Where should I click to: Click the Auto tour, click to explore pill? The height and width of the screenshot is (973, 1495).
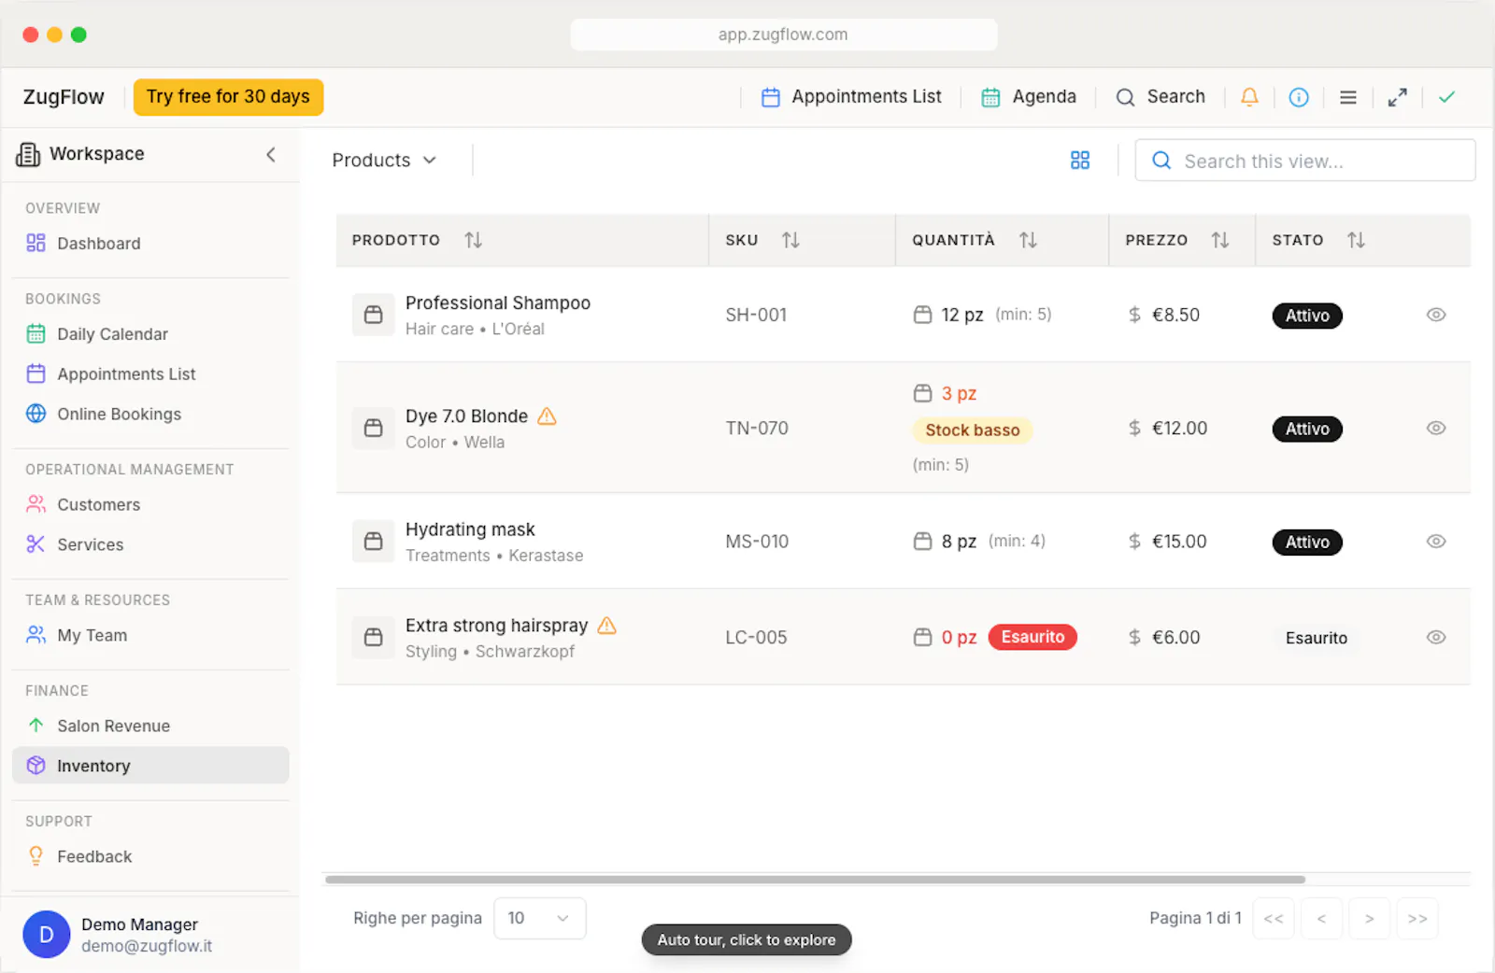point(747,940)
